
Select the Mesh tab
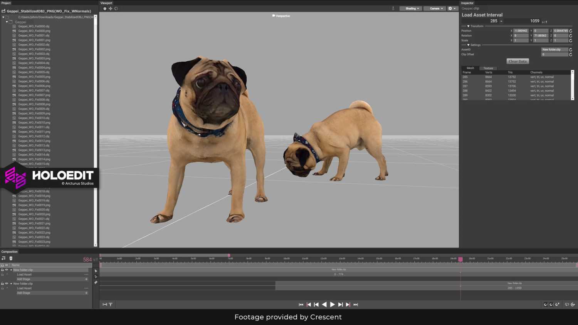[x=470, y=68]
